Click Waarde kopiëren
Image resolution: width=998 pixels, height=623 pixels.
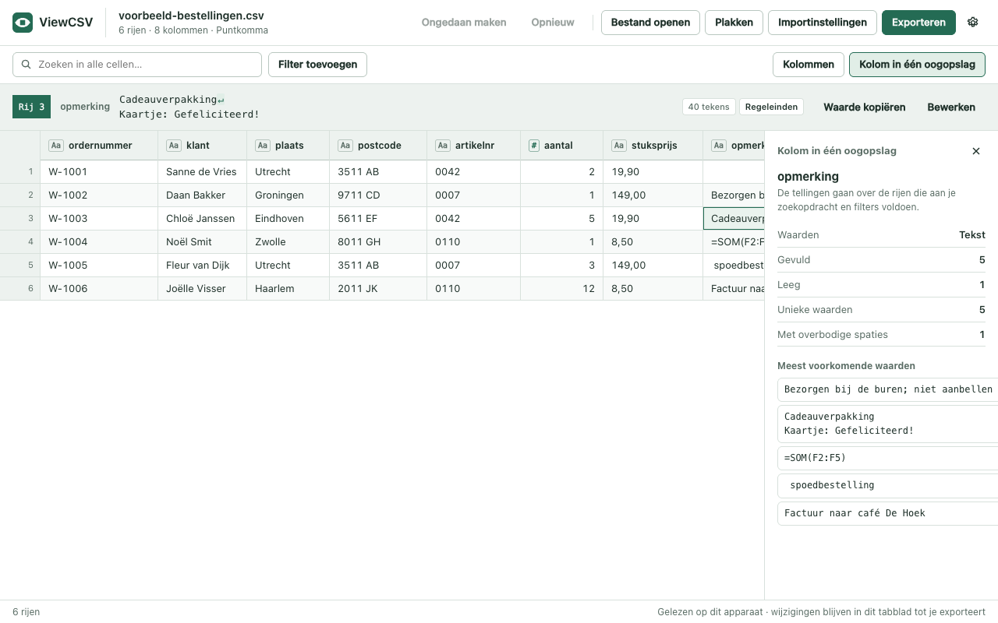[x=865, y=107]
